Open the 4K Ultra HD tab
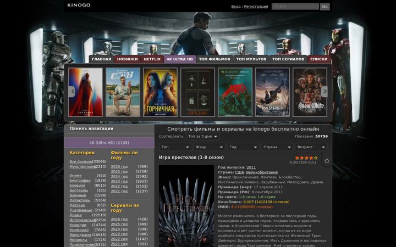This screenshot has height=247, width=396. pos(179,59)
